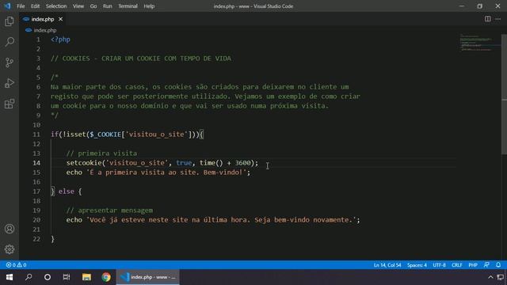Open the Terminal menu
The width and height of the screenshot is (507, 285).
(128, 6)
